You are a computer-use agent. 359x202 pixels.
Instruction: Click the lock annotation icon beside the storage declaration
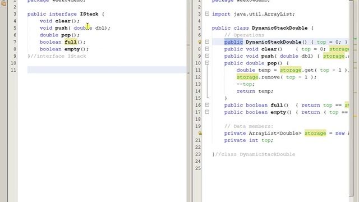tap(200, 133)
